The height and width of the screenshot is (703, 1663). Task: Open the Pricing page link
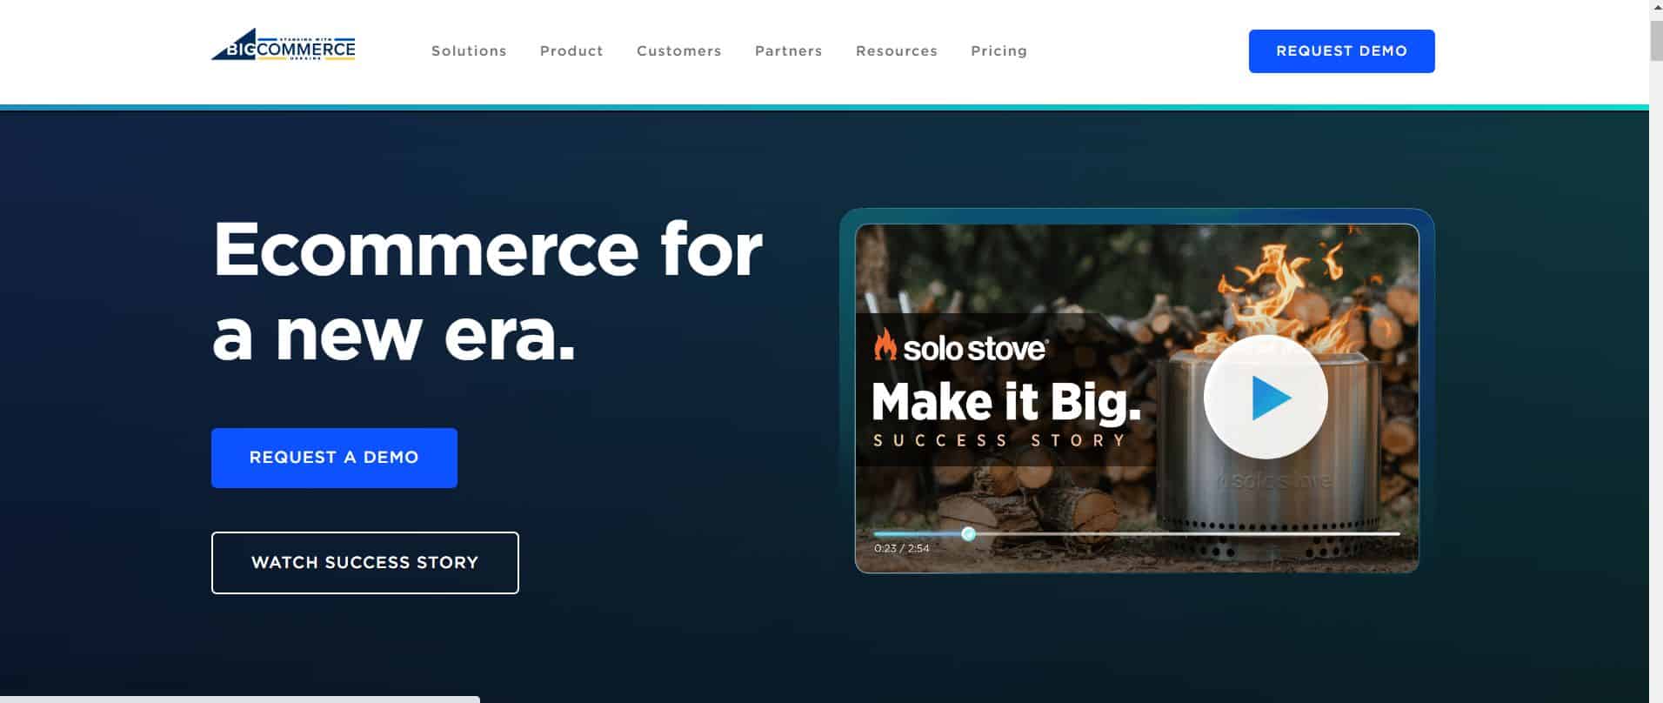click(x=999, y=51)
